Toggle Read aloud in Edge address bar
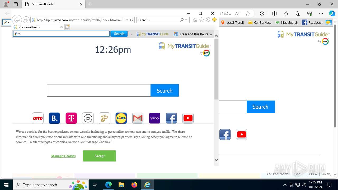 click(237, 13)
